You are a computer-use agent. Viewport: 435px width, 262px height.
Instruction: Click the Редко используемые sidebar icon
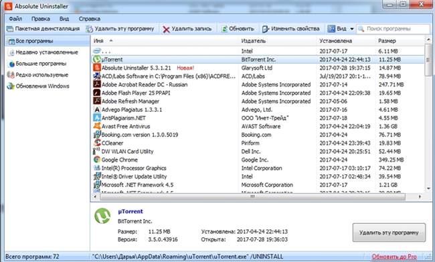point(11,75)
